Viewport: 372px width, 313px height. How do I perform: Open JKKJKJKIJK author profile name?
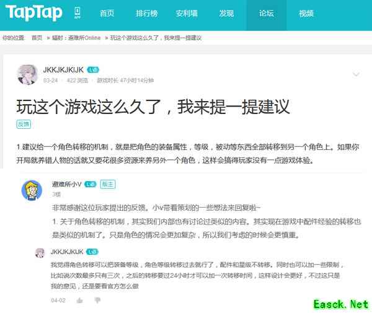pos(63,69)
